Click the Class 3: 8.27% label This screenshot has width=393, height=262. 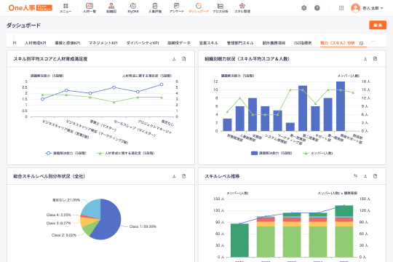59,223
